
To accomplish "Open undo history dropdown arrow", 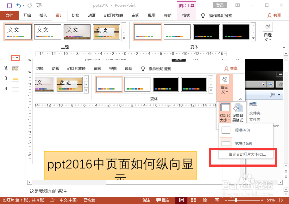I will [x=23, y=6].
